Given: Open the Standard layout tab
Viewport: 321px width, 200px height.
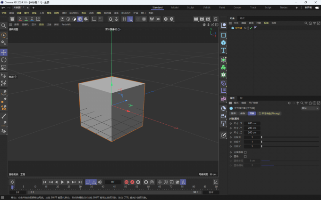Looking at the screenshot, I should [x=157, y=8].
